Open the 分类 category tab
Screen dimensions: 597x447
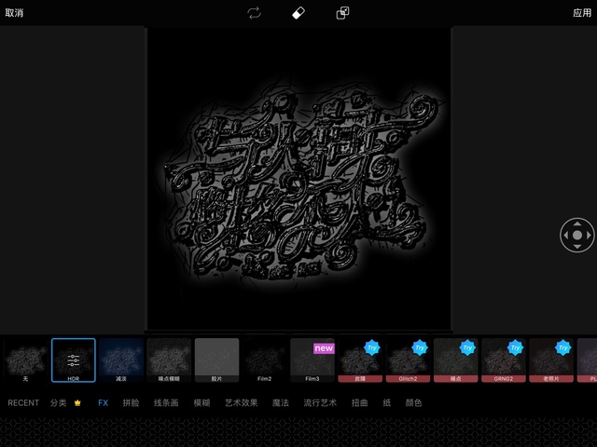(x=58, y=403)
